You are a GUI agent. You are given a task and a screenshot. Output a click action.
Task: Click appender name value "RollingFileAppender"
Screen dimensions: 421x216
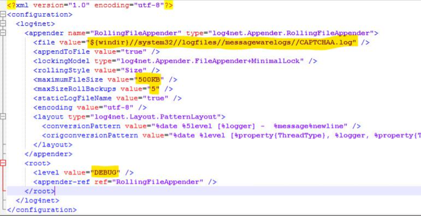tap(136, 33)
